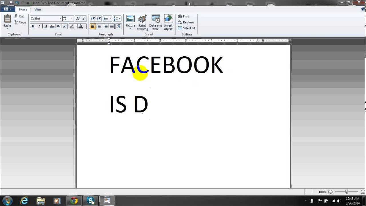The width and height of the screenshot is (366, 206).
Task: Expand the Picture options arrow
Action: pyautogui.click(x=130, y=29)
